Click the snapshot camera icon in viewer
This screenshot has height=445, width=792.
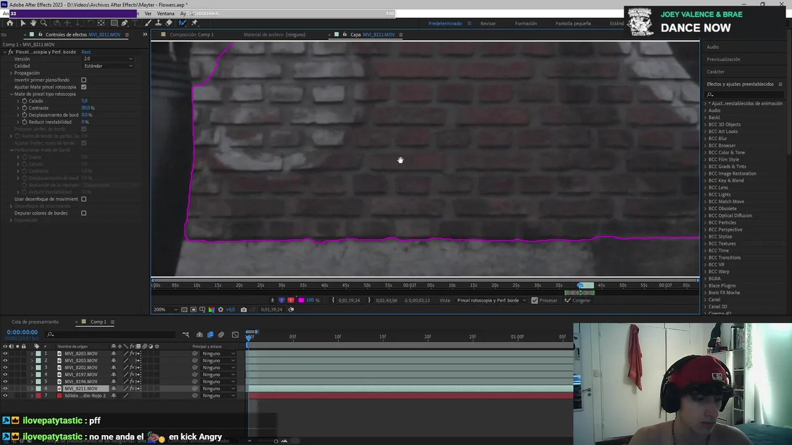click(x=244, y=310)
